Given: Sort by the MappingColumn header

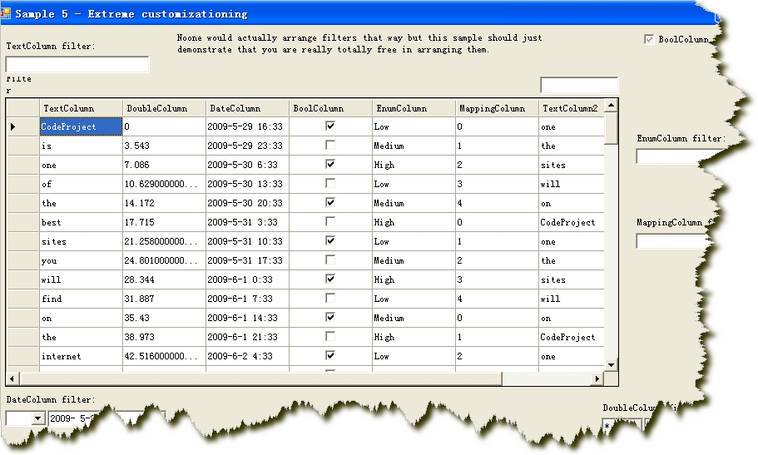Looking at the screenshot, I should [497, 108].
